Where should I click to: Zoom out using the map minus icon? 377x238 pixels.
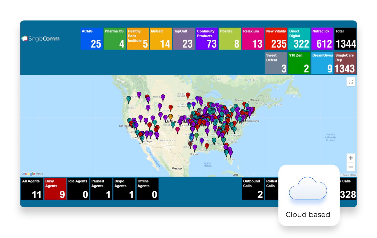click(x=351, y=167)
